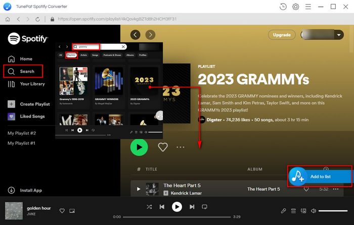Open JVKE artist in now playing

point(31,214)
